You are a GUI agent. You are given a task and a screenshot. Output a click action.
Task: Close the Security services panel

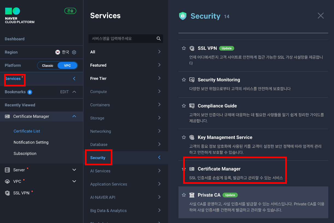coord(321,16)
